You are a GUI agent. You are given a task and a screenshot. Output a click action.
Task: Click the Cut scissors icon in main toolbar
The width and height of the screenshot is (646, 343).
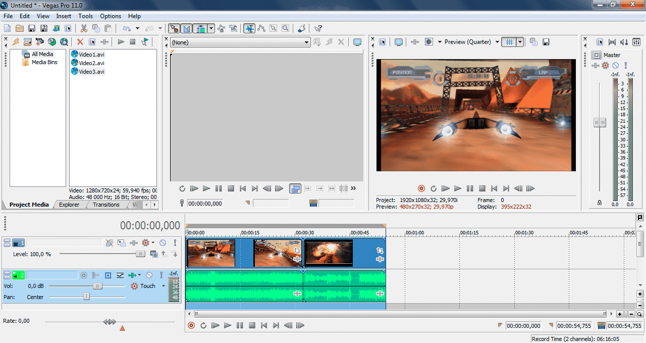[x=84, y=29]
